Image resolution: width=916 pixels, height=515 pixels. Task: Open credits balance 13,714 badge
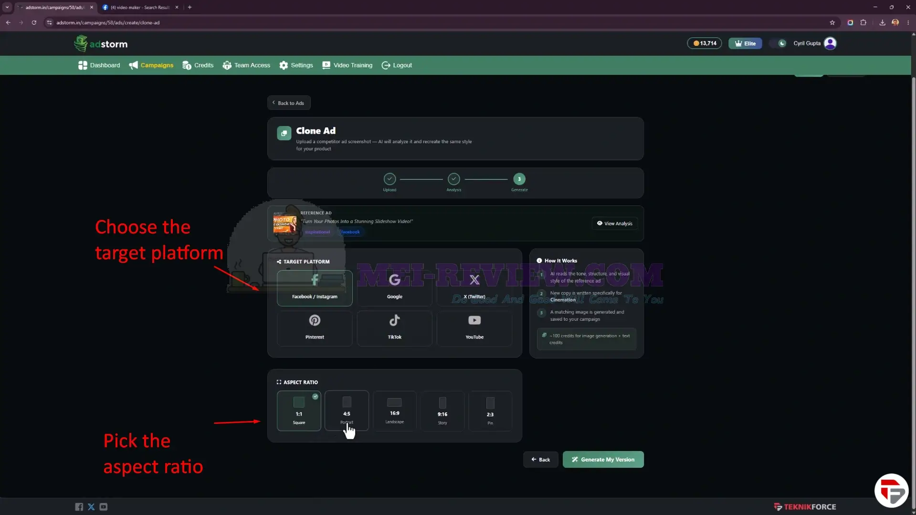tap(705, 43)
